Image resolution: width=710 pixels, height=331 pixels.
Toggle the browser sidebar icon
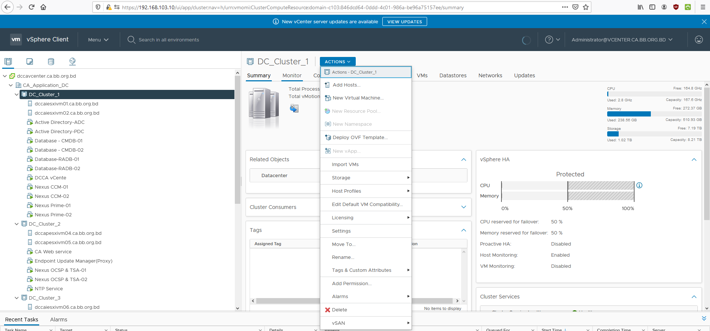[652, 7]
